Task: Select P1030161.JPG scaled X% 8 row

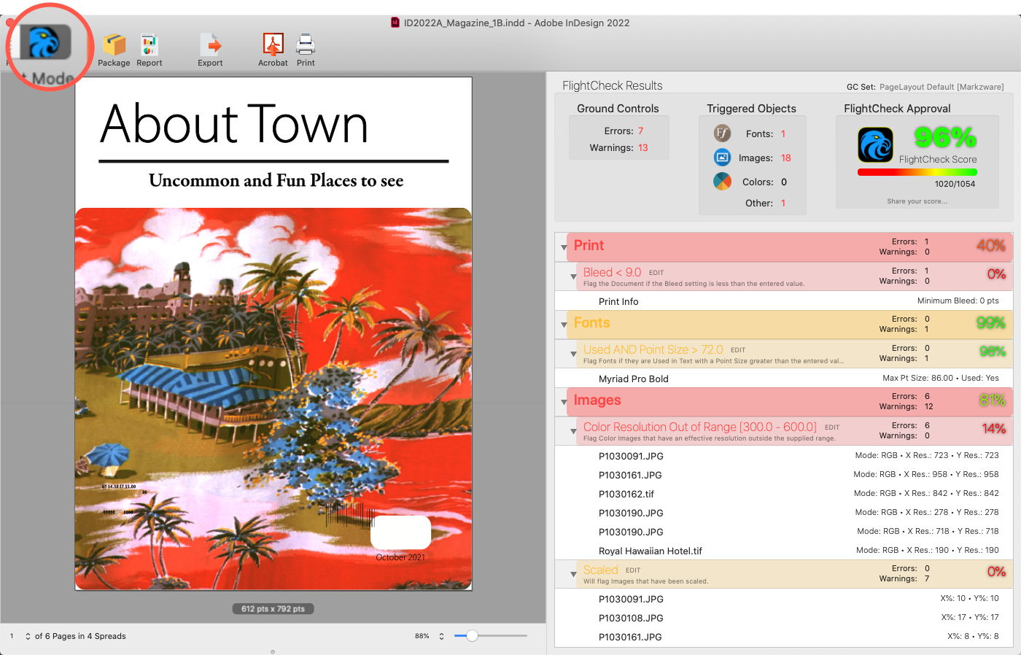Action: [784, 637]
